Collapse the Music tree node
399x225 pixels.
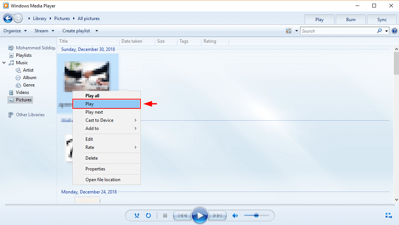[4, 62]
